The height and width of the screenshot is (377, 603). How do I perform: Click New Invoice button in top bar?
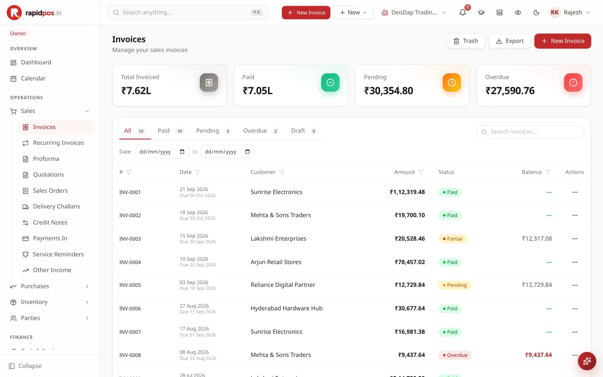(x=306, y=12)
